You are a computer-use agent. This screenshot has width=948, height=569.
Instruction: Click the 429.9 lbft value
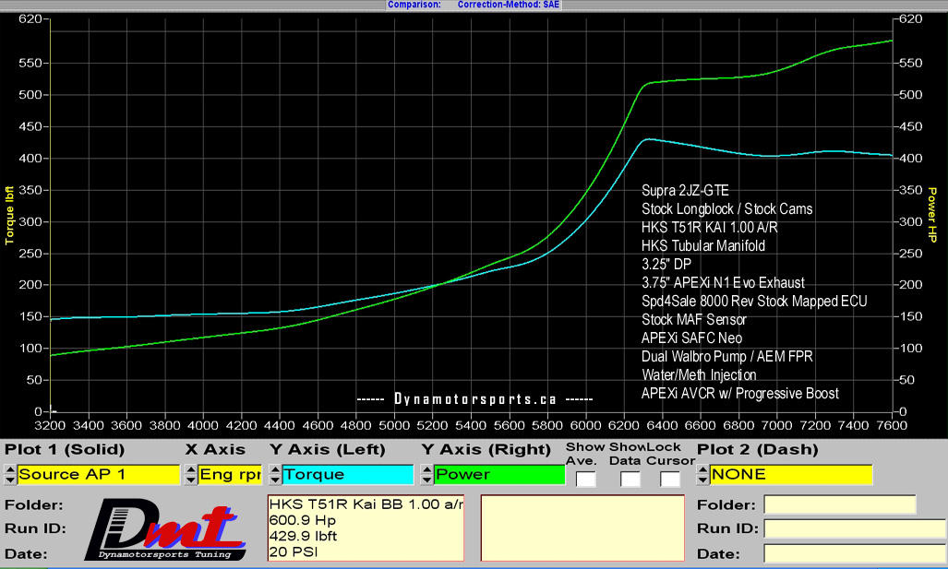point(304,536)
